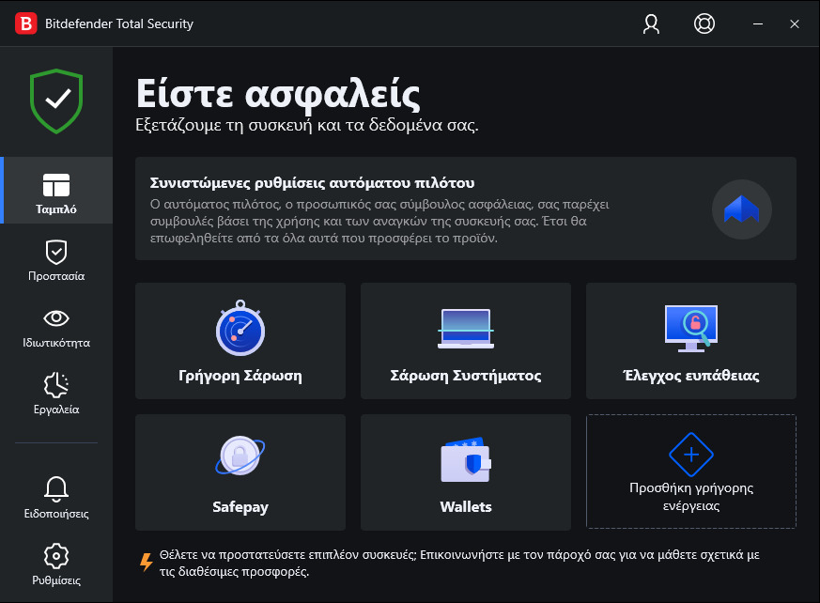Image resolution: width=820 pixels, height=603 pixels.
Task: Start the Σάρωση Συστήματος system scan
Action: click(x=466, y=341)
